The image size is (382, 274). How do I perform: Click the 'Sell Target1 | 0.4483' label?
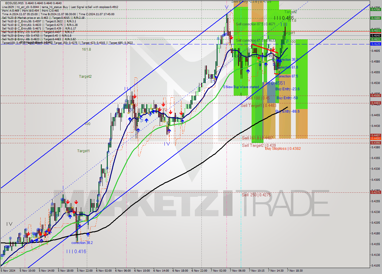coord(258,105)
